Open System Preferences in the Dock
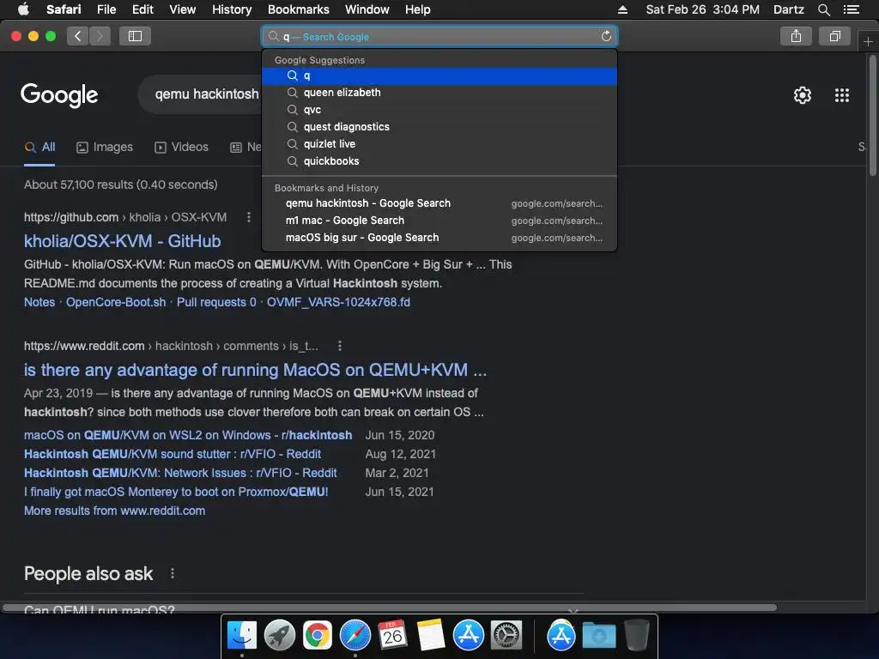This screenshot has width=879, height=659. click(506, 636)
